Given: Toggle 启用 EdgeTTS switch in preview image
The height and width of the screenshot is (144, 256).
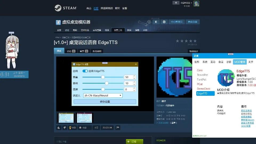Looking at the screenshot, I should pyautogui.click(x=85, y=71).
